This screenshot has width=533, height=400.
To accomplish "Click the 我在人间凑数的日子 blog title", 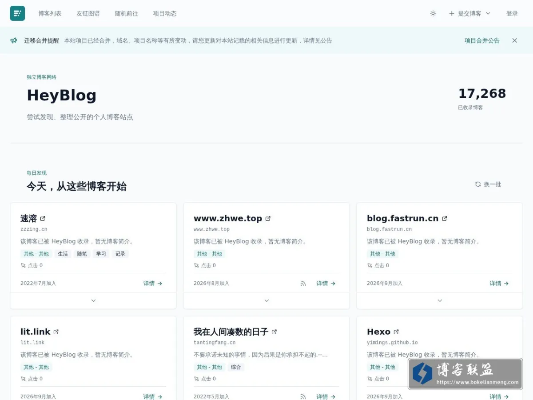I will click(231, 332).
